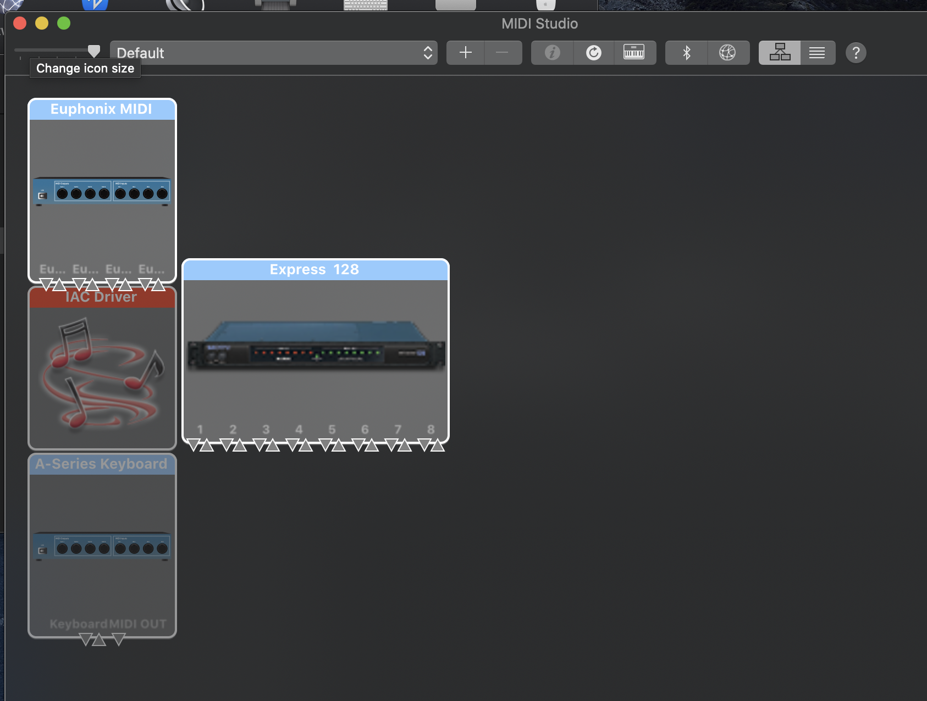Screen dimensions: 927x701
Task: Open MIDI network setup globe icon
Action: 728,53
